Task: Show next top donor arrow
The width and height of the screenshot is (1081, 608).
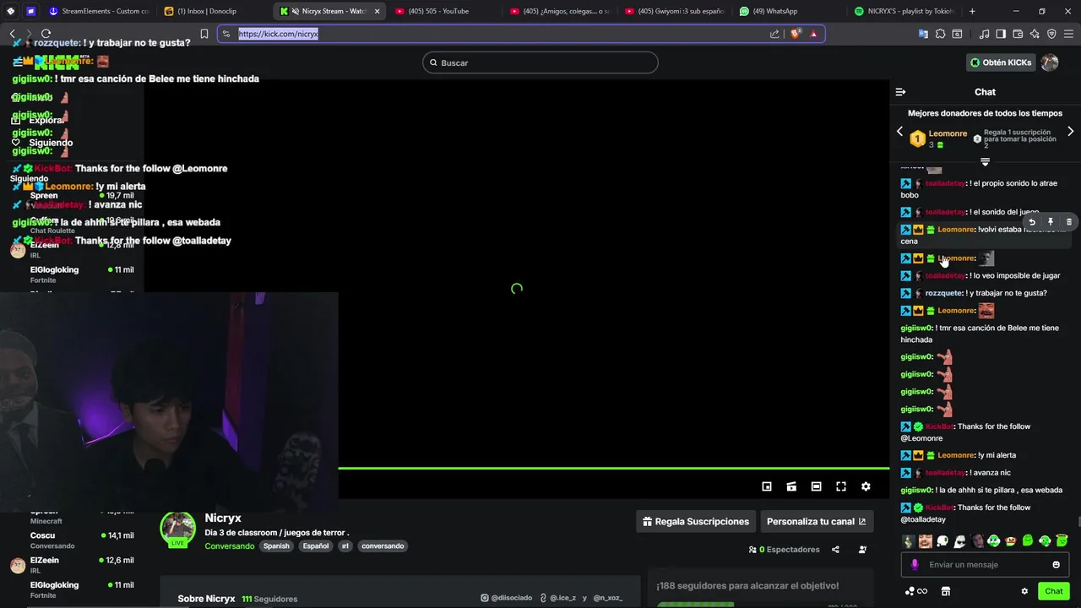Action: click(x=1070, y=132)
